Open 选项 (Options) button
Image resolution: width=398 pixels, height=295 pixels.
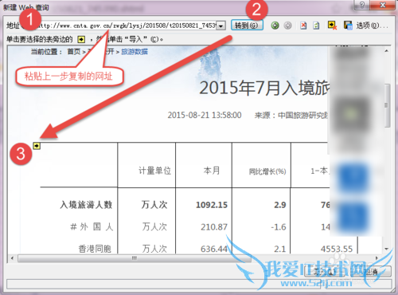pos(372,26)
